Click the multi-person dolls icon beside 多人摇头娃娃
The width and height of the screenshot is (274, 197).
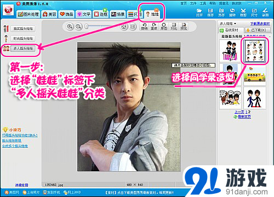7,48
